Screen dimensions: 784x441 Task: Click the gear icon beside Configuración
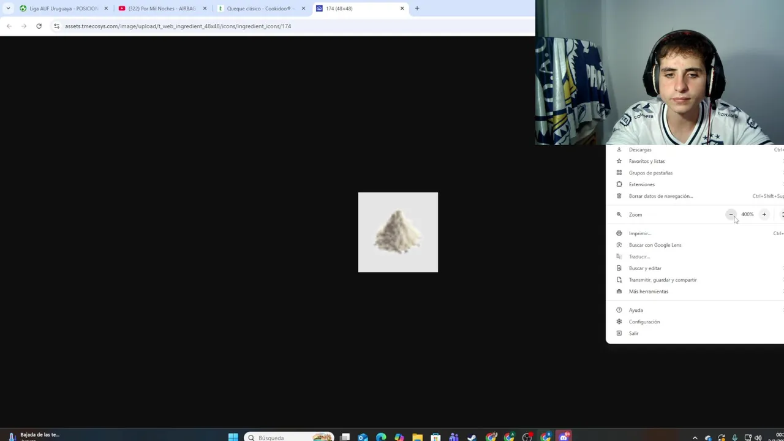pyautogui.click(x=619, y=322)
